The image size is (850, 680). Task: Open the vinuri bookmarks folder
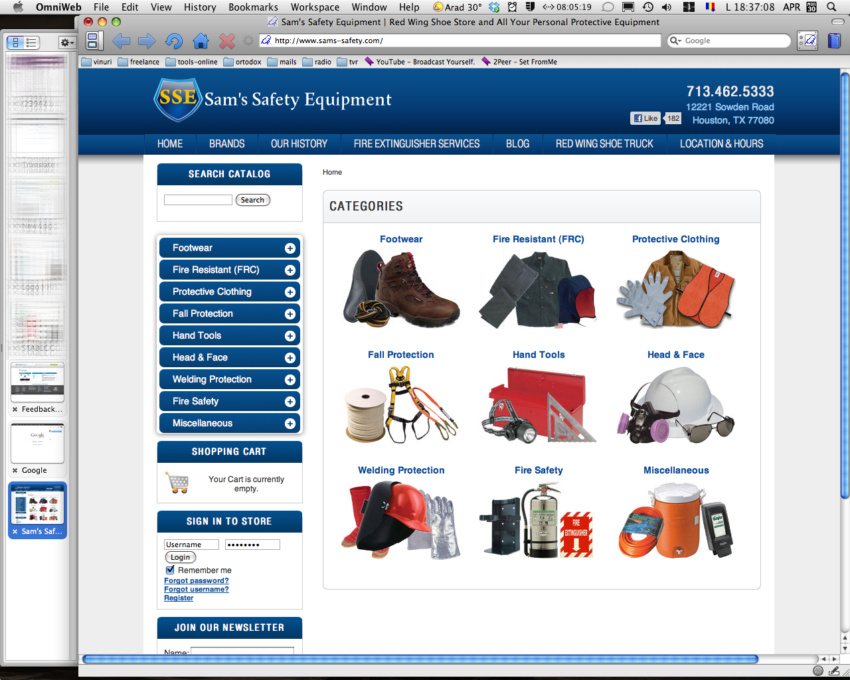[x=96, y=62]
